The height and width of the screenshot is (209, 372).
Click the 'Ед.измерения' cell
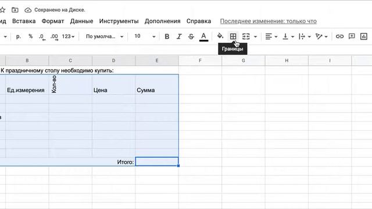point(27,85)
